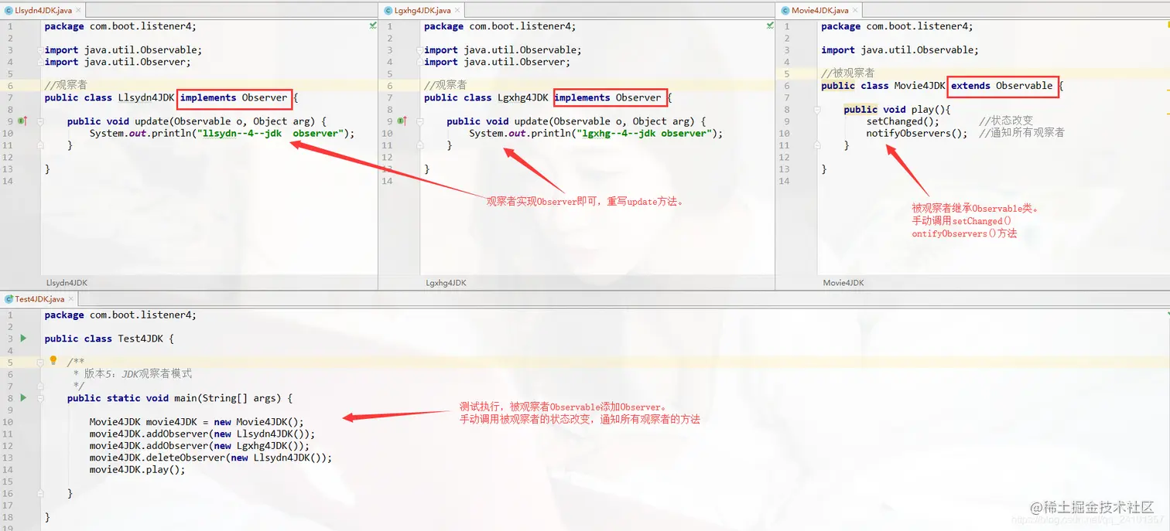Switch to the Movie4JDK.java tab
This screenshot has width=1170, height=531.
click(x=819, y=10)
